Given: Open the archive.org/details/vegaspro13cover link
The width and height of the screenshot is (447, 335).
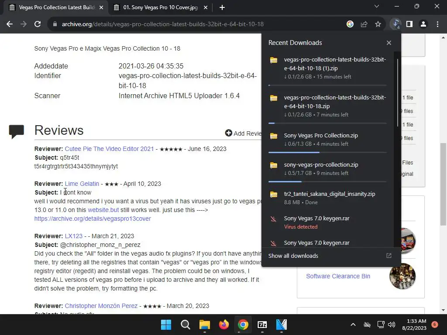Looking at the screenshot, I should [93, 219].
